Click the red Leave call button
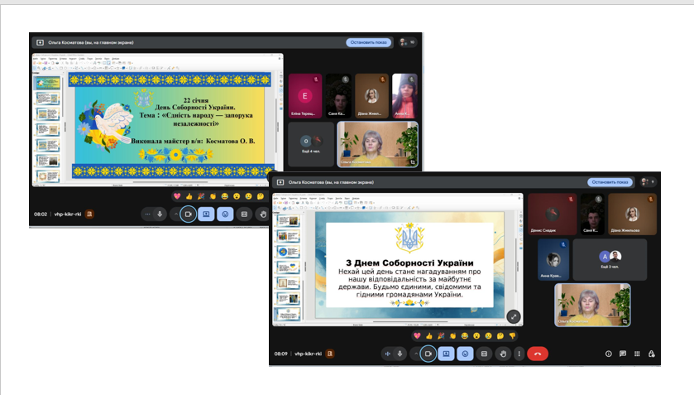 537,354
